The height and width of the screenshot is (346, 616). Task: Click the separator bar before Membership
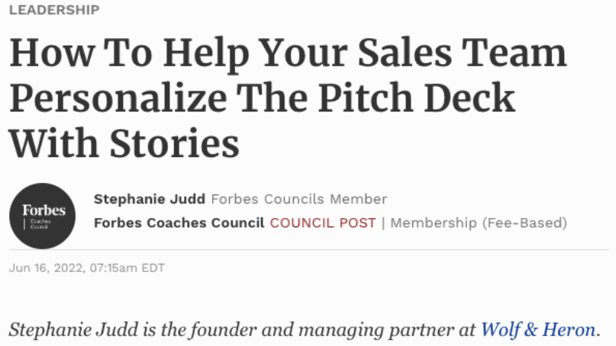383,223
